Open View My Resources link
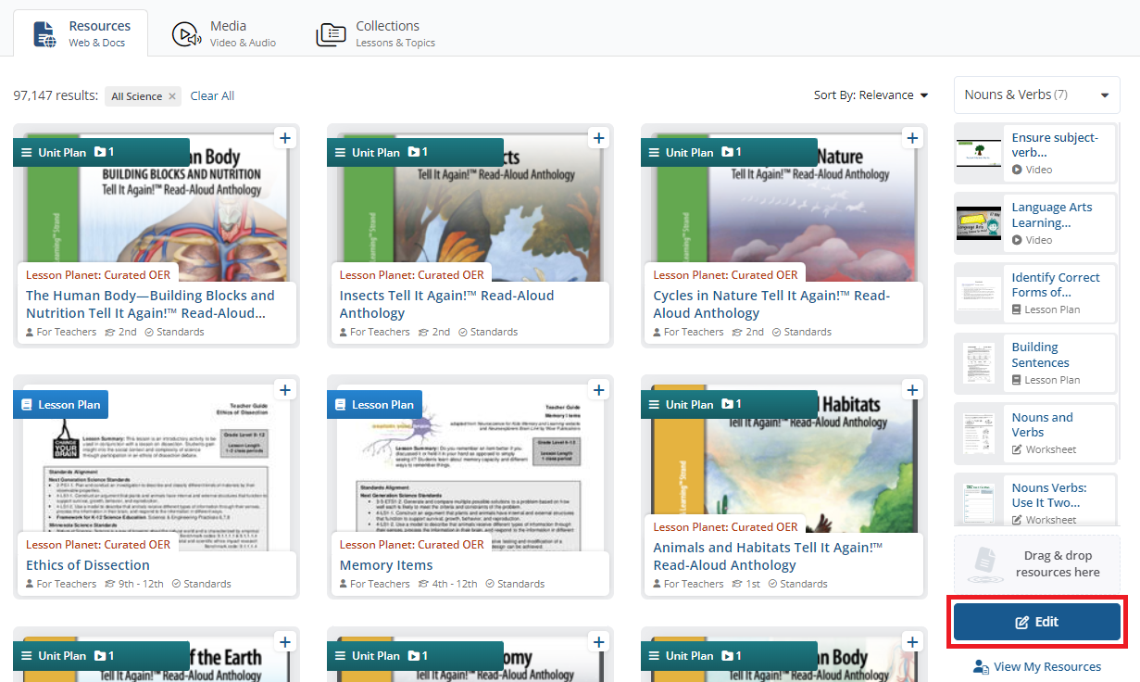Viewport: 1140px width, 682px height. pyautogui.click(x=1037, y=666)
